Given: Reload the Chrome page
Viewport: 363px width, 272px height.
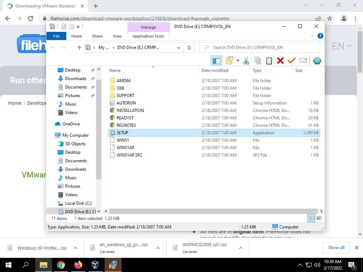Looking at the screenshot, I should tap(30, 18).
